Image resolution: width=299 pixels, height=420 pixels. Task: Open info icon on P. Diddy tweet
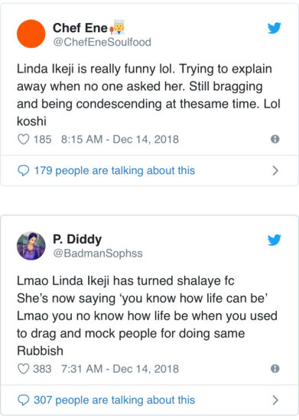[275, 369]
